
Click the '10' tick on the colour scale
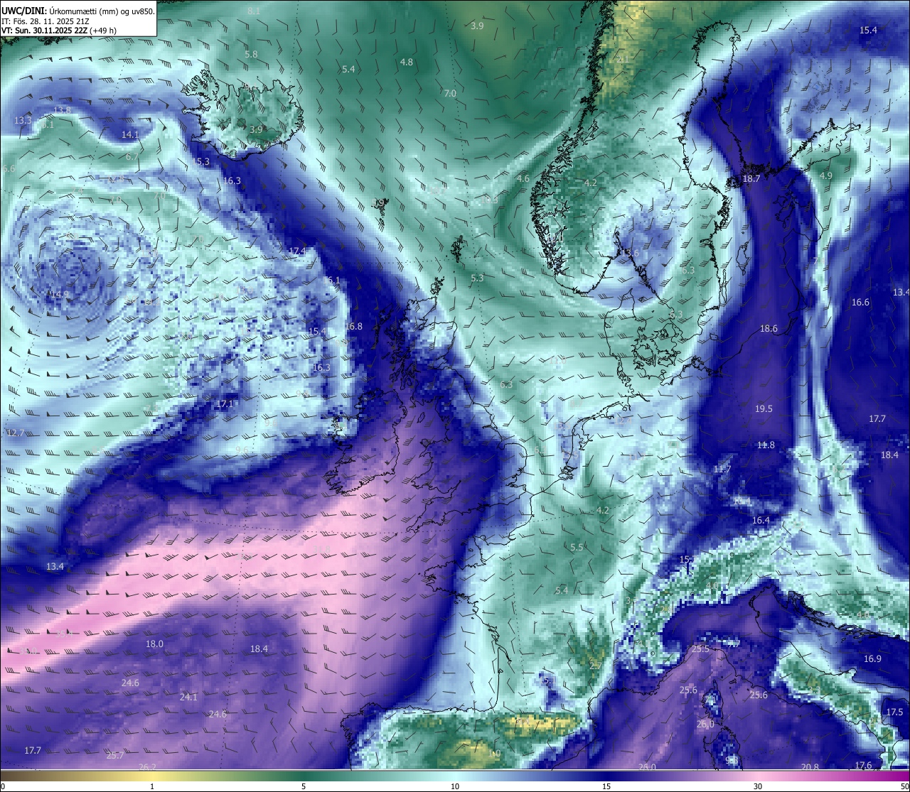455,786
